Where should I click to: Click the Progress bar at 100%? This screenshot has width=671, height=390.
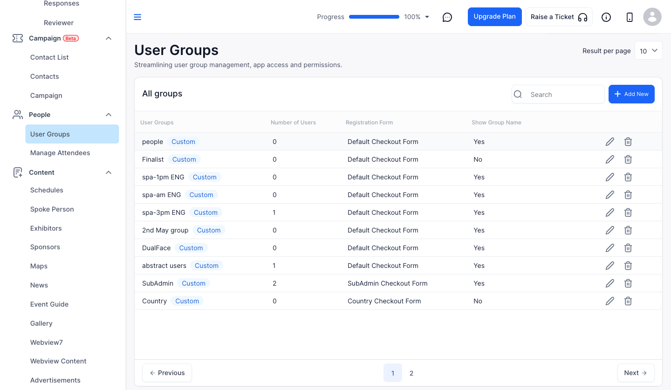[374, 17]
